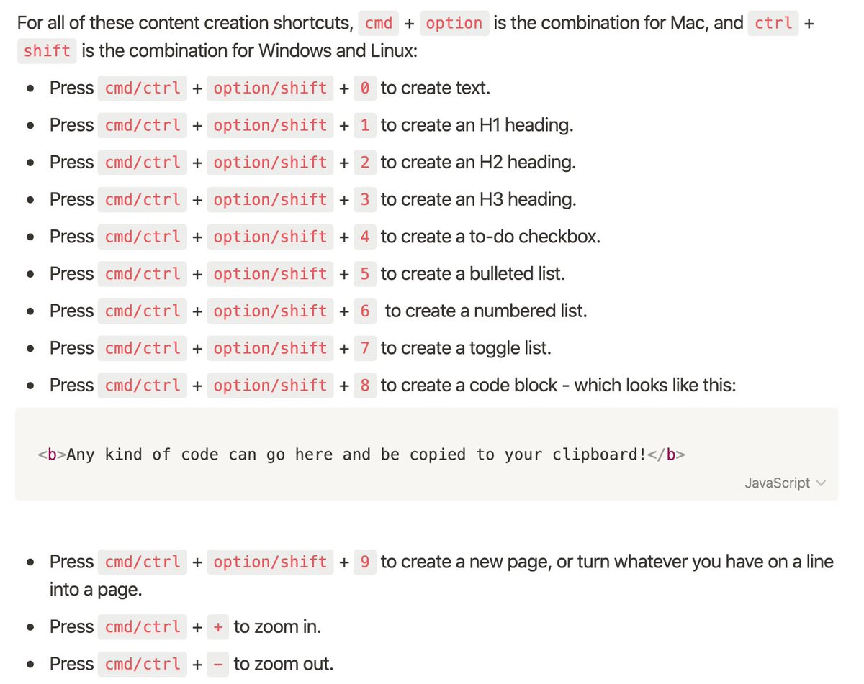
Task: Click the "8" key chip
Action: [x=365, y=386]
